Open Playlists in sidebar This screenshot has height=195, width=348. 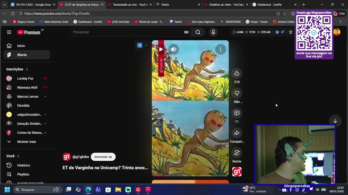click(27, 174)
